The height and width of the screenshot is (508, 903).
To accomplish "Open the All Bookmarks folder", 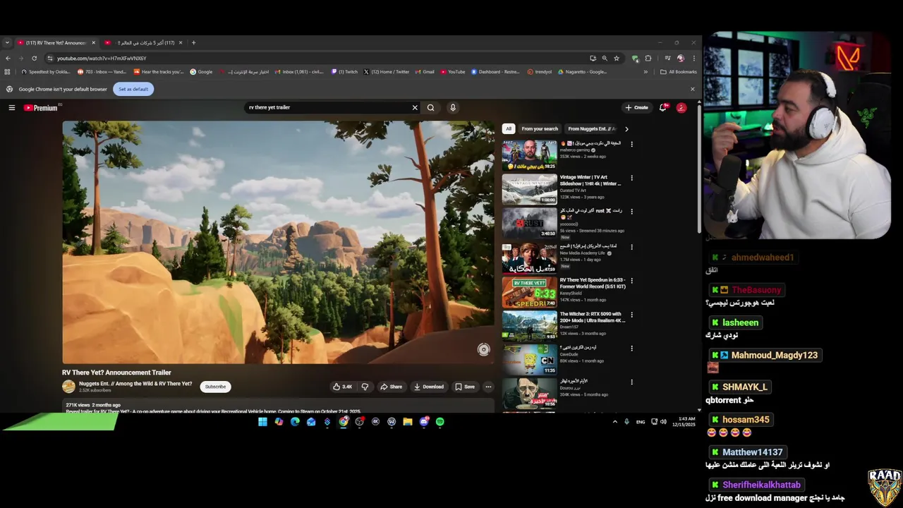I will coord(678,72).
